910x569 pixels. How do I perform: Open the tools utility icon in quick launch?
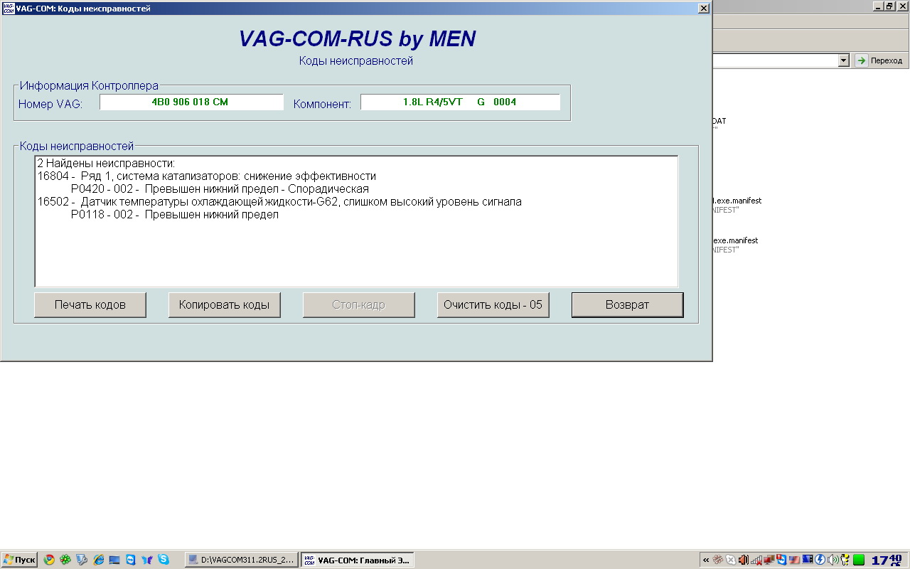coord(82,560)
